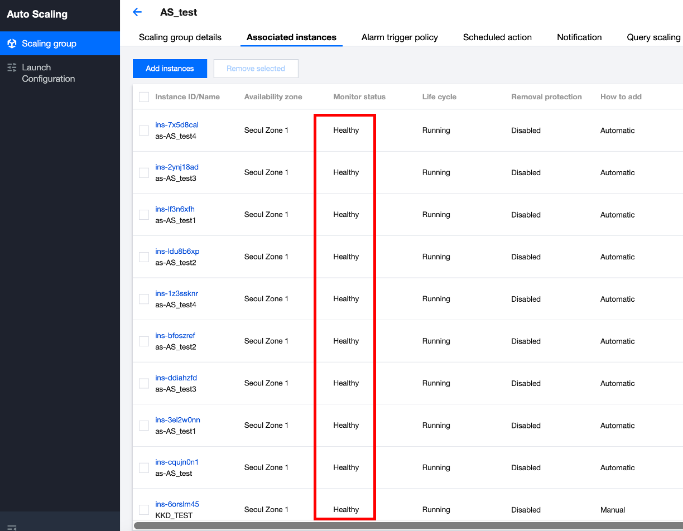
Task: Open instance link ins-2ynj18ad
Action: click(x=177, y=167)
